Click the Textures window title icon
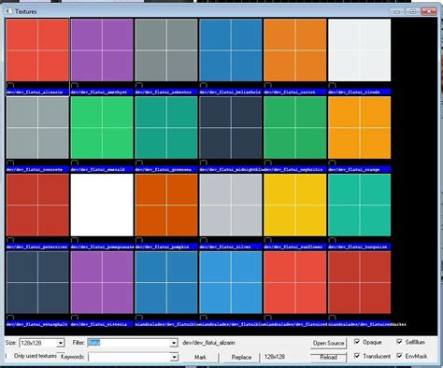 [x=9, y=11]
